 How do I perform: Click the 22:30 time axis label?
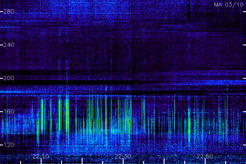pyautogui.click(x=123, y=156)
